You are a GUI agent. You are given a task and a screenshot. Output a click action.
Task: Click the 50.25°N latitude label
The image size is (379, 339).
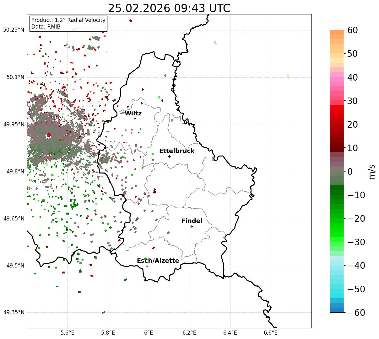(14, 30)
